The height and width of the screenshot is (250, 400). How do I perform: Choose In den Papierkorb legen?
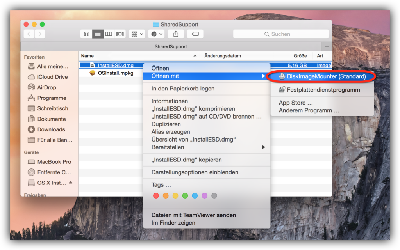coord(207,89)
